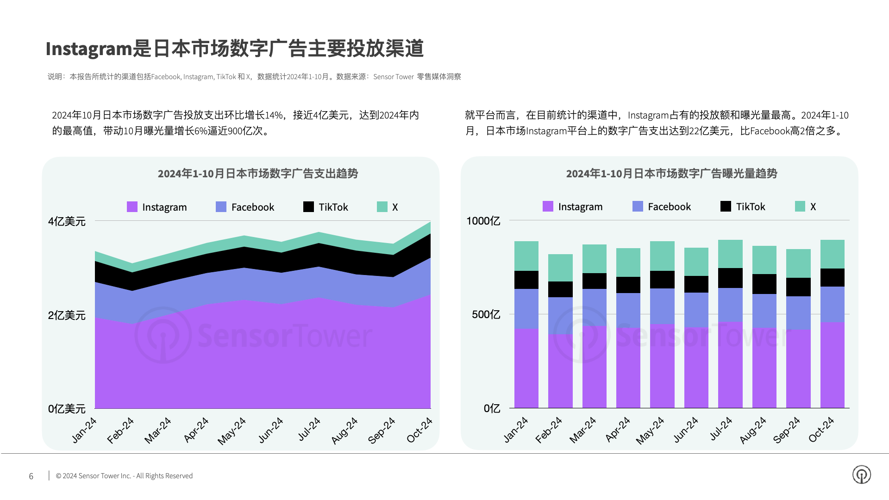This screenshot has height=500, width=889.
Task: Click the Instagram purple swatch in left chart legend
Action: (132, 207)
